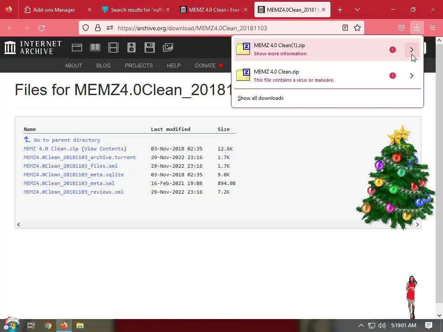Open tracking protection shield icon
This screenshot has width=443, height=332.
click(x=86, y=28)
